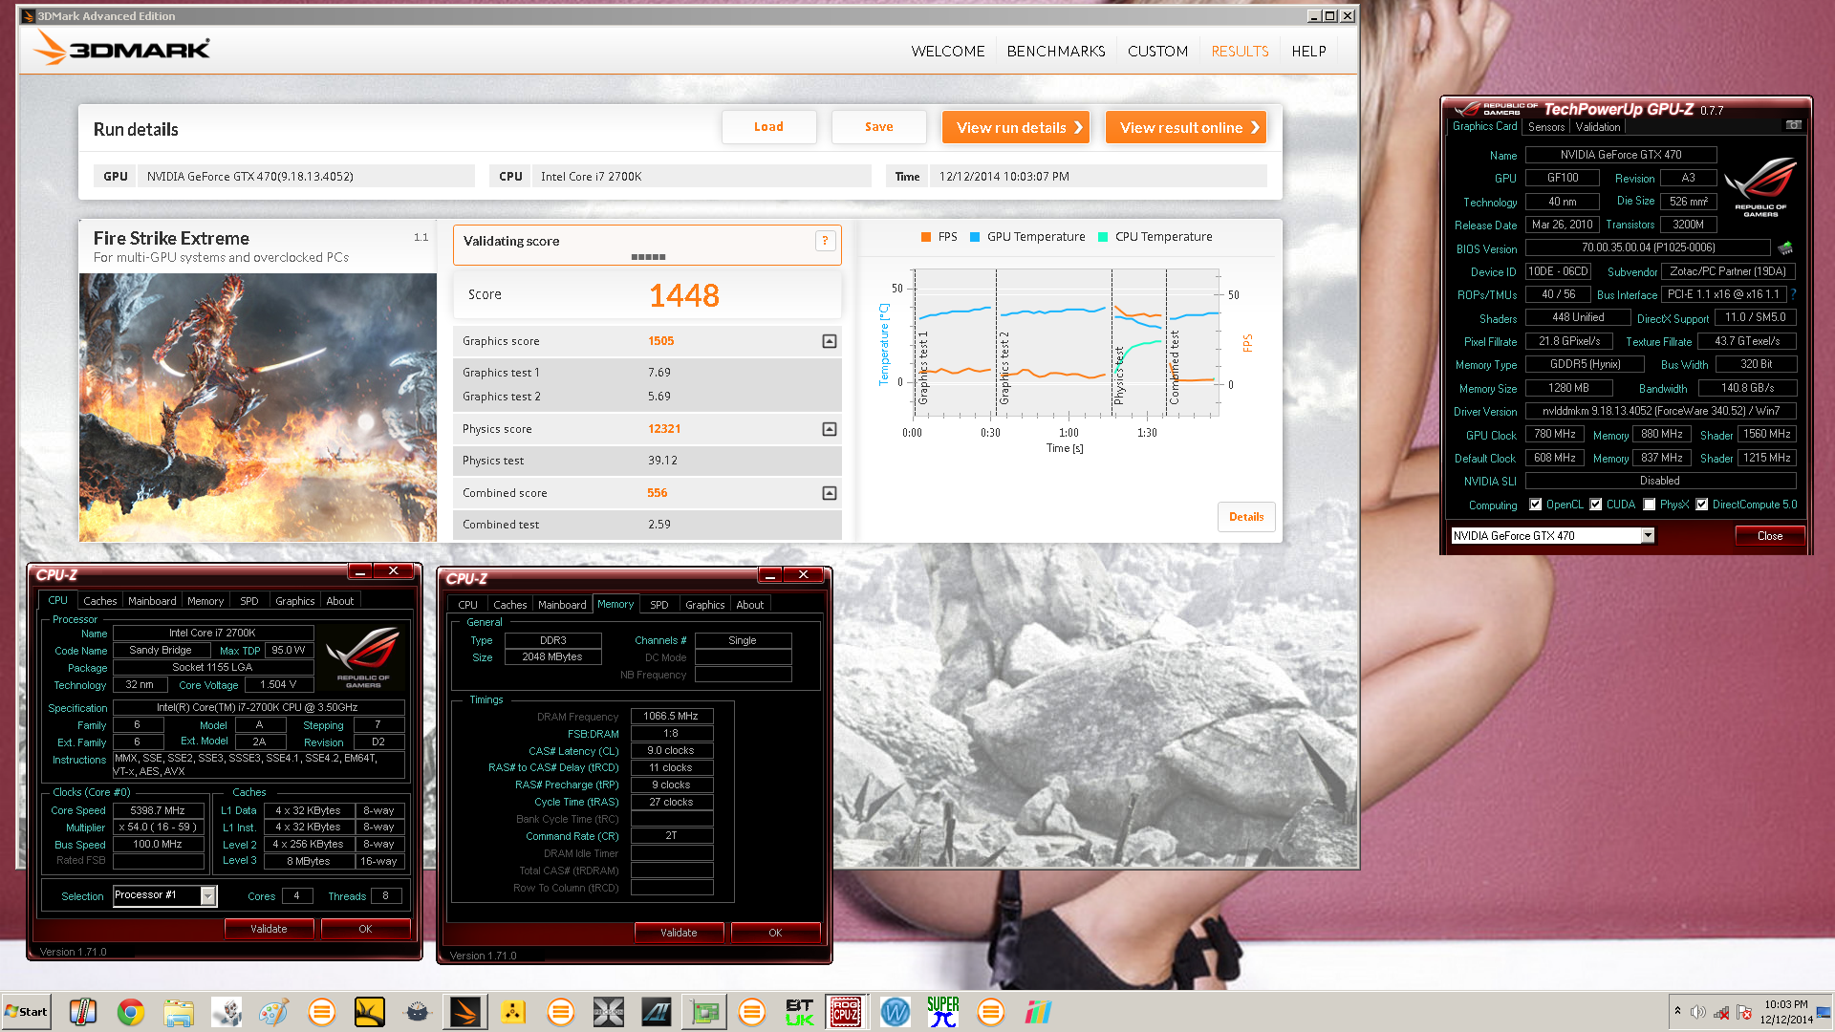
Task: Show hidden tray icons arrow
Action: click(x=1677, y=1012)
